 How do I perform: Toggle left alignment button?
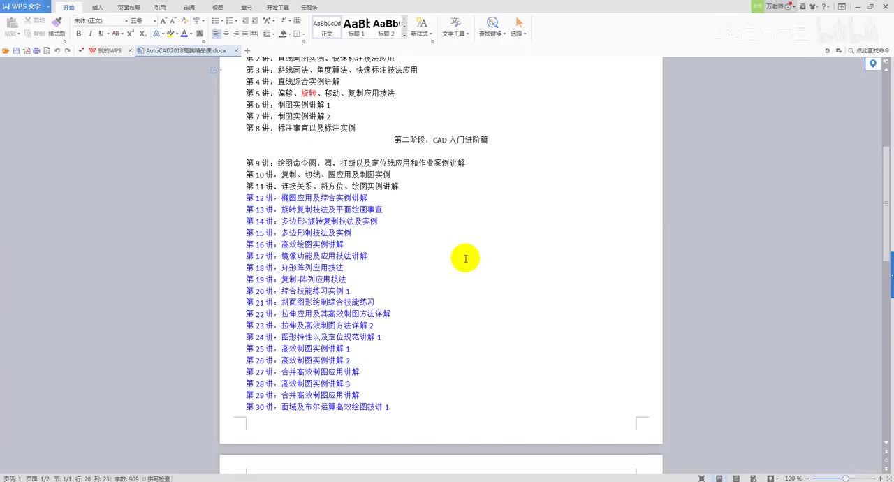216,34
